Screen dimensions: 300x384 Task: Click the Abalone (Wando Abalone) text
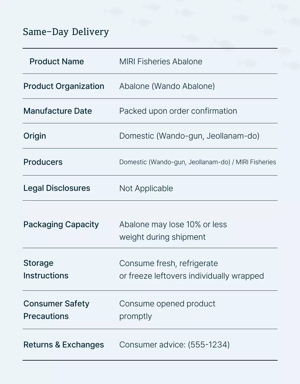coord(167,86)
